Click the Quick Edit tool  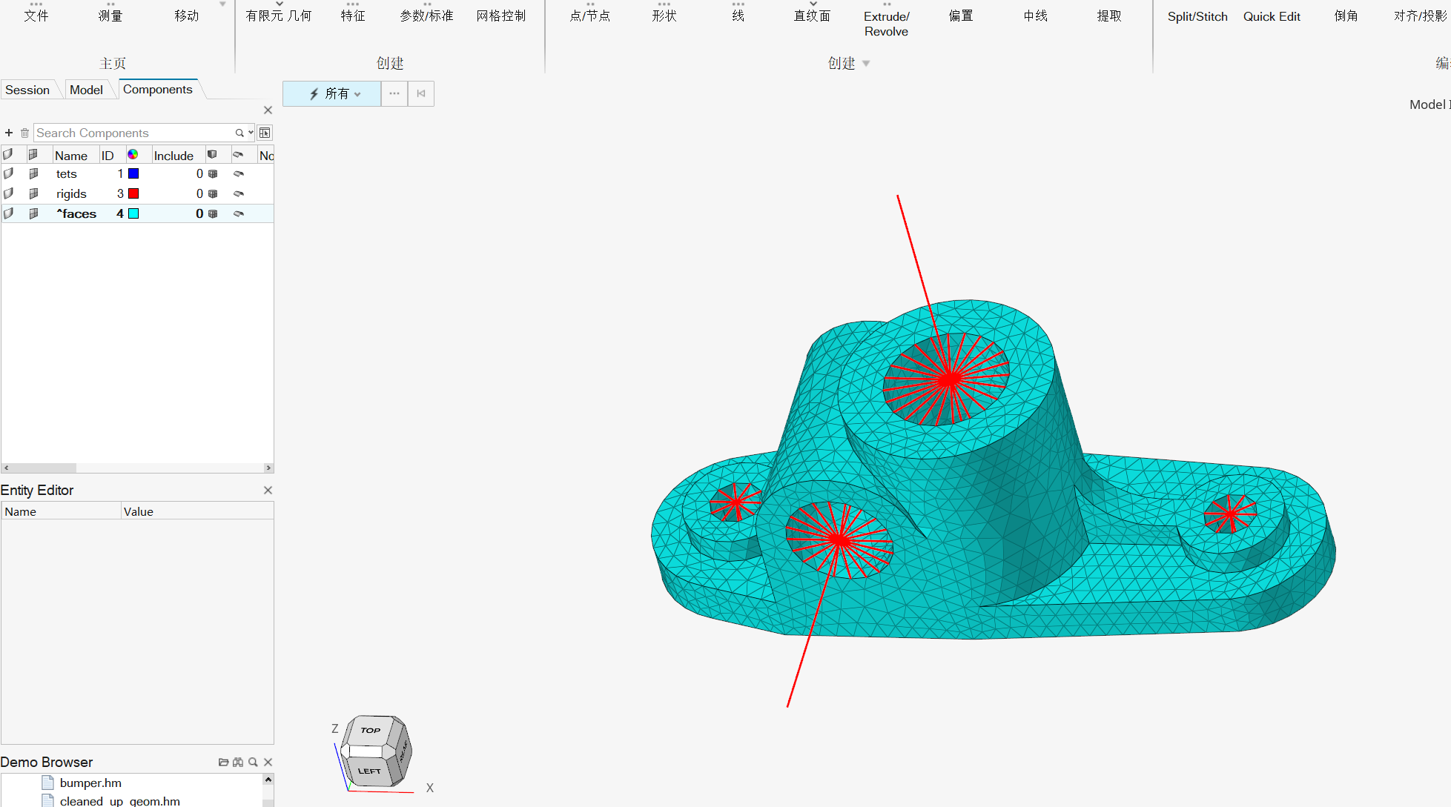1271,16
